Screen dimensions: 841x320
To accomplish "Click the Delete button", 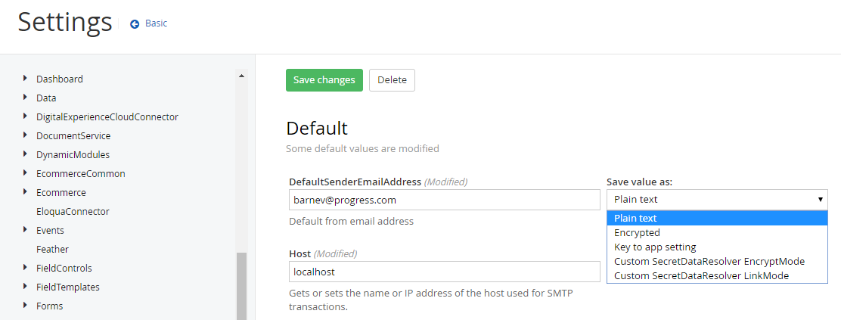I will coord(392,80).
